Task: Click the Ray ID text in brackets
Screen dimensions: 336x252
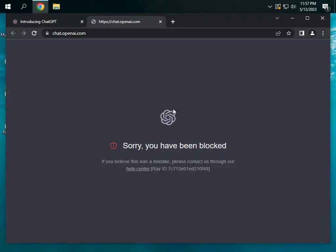Action: click(x=180, y=169)
